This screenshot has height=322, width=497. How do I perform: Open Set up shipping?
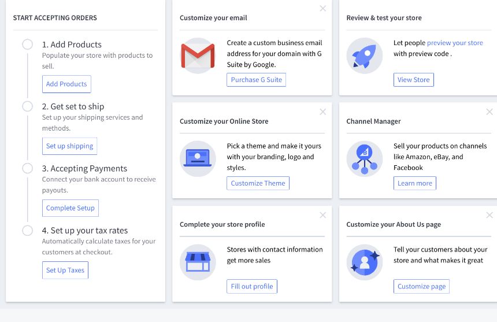pyautogui.click(x=70, y=146)
